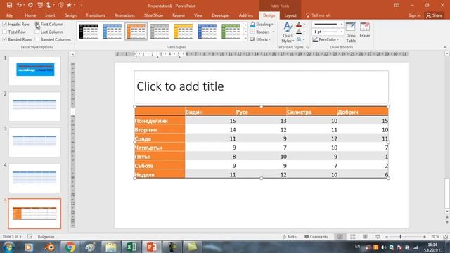Click the Text Fill red A icon
The height and width of the screenshot is (253, 450).
pos(299,25)
